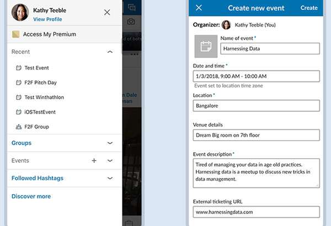This screenshot has height=226, width=331.
Task: Close the Create new event dialog
Action: click(199, 8)
